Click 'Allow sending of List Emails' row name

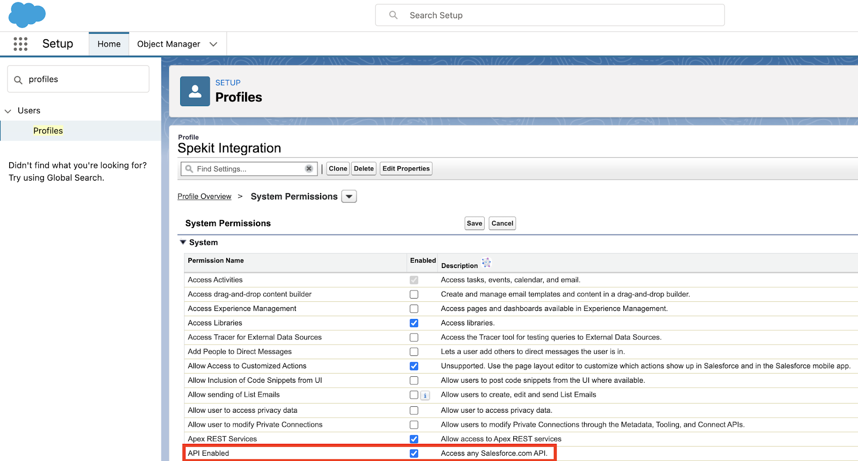(x=233, y=395)
